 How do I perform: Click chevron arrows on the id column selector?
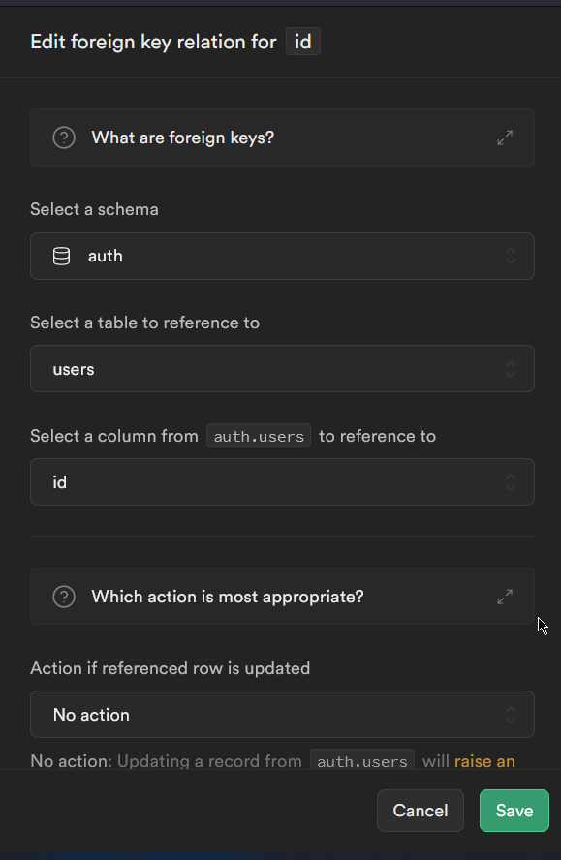click(511, 482)
